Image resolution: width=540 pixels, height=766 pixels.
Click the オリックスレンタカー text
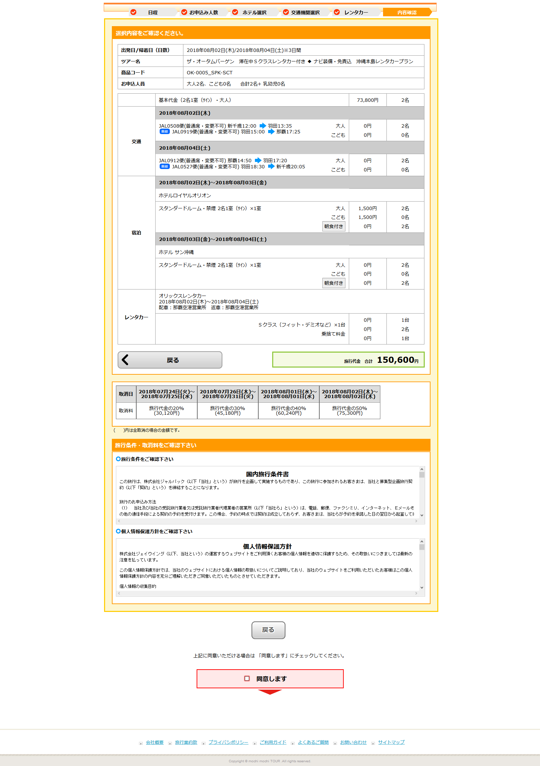(x=182, y=296)
